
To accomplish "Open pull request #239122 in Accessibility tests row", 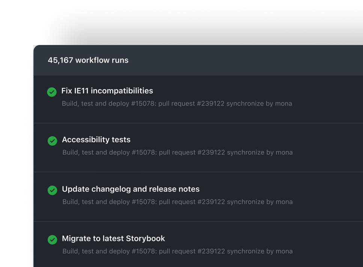I will [x=192, y=152].
